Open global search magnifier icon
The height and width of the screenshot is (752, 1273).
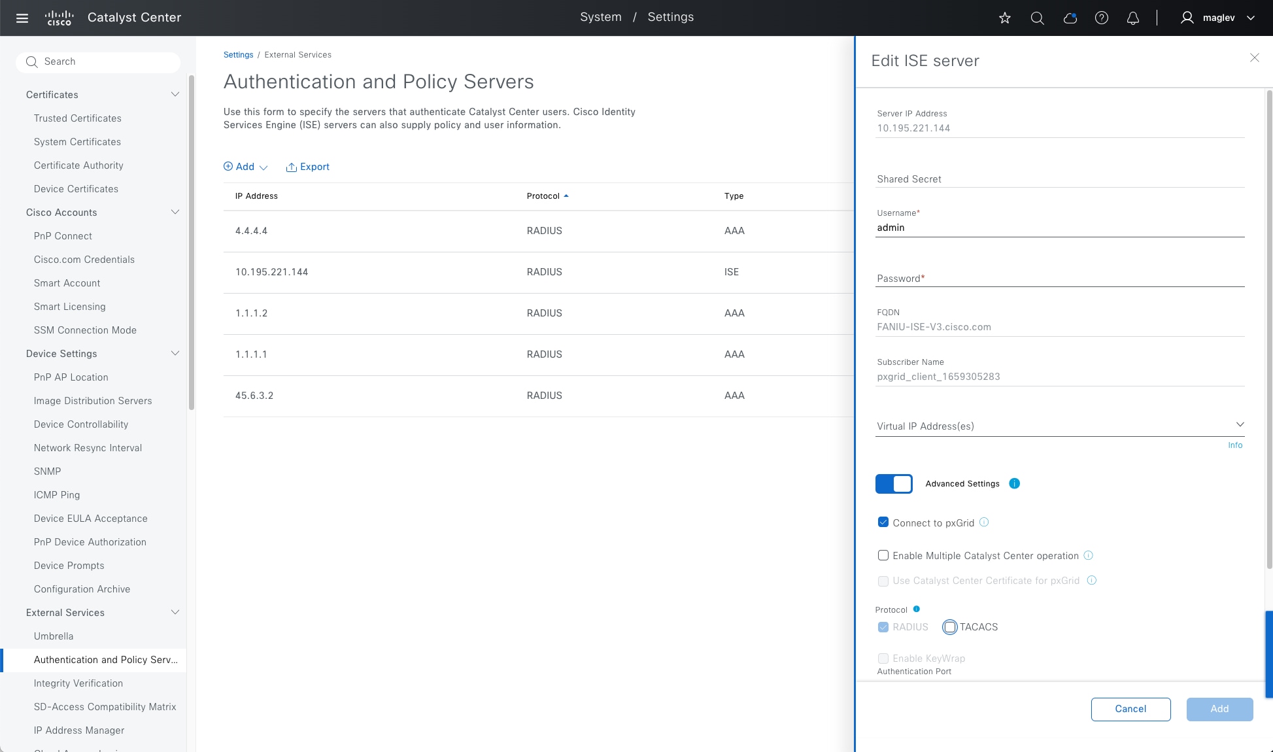(1037, 18)
